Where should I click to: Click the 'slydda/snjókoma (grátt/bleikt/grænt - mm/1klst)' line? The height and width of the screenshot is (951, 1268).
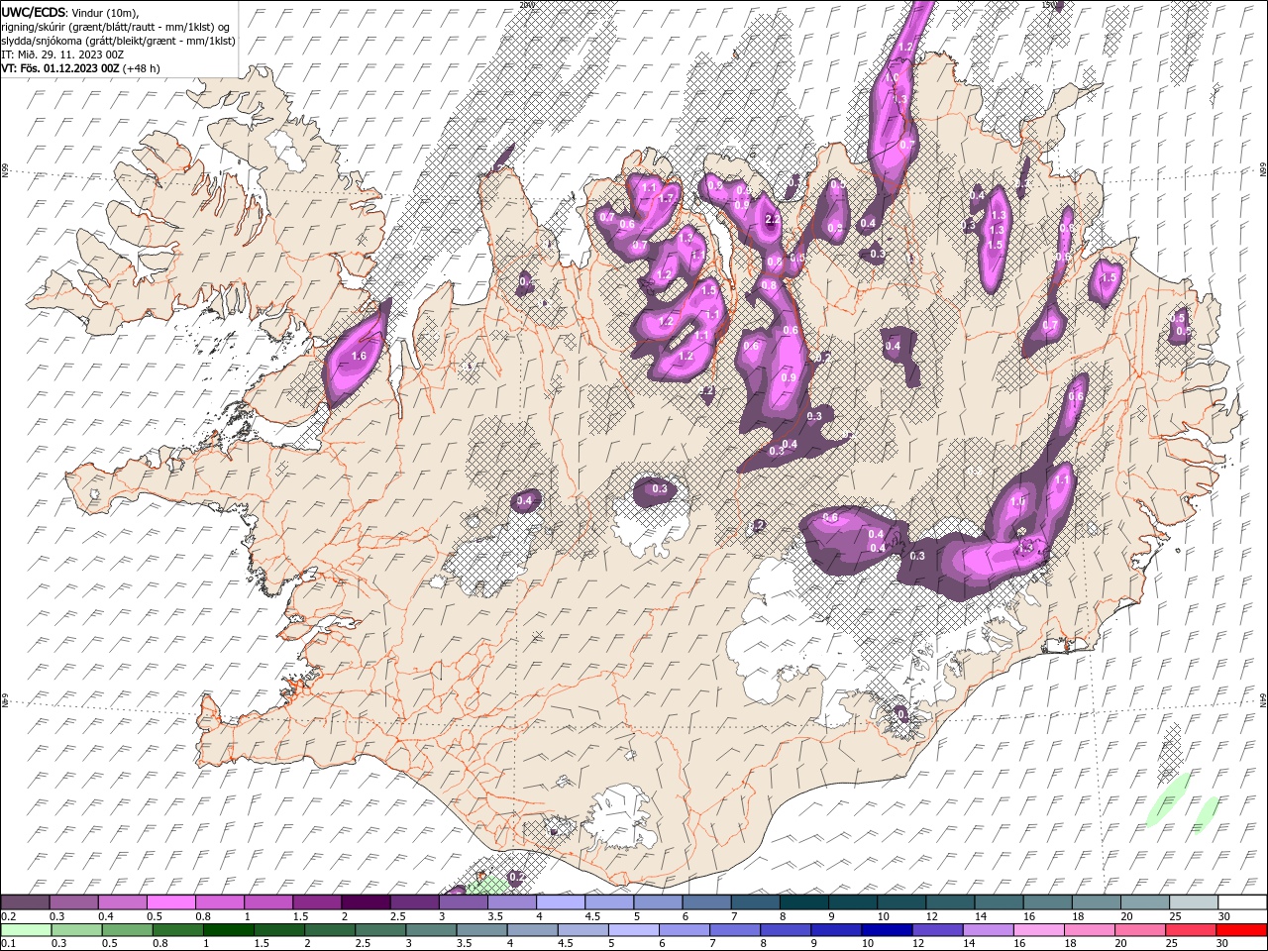[118, 41]
